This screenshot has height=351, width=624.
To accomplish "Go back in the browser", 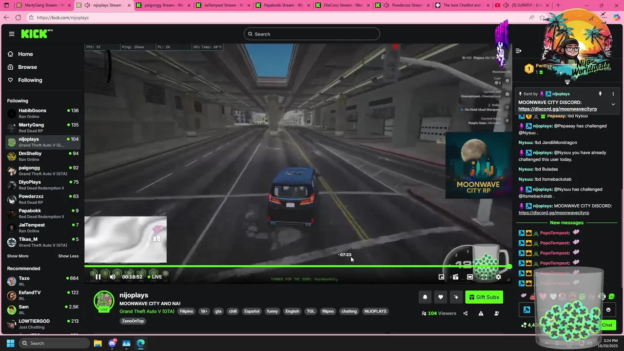I will coord(6,18).
